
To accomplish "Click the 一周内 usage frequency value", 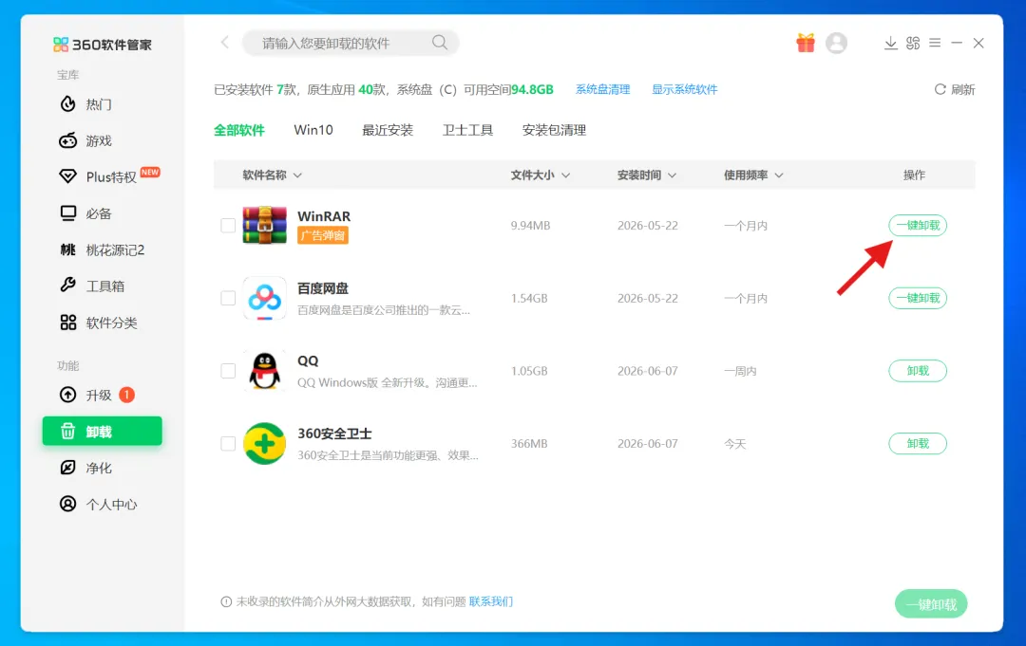I will coord(740,370).
